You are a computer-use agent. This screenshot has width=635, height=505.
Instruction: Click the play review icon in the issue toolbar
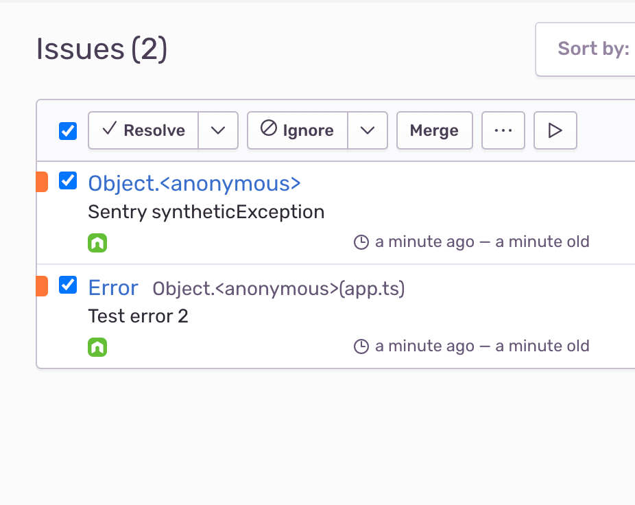click(x=555, y=130)
